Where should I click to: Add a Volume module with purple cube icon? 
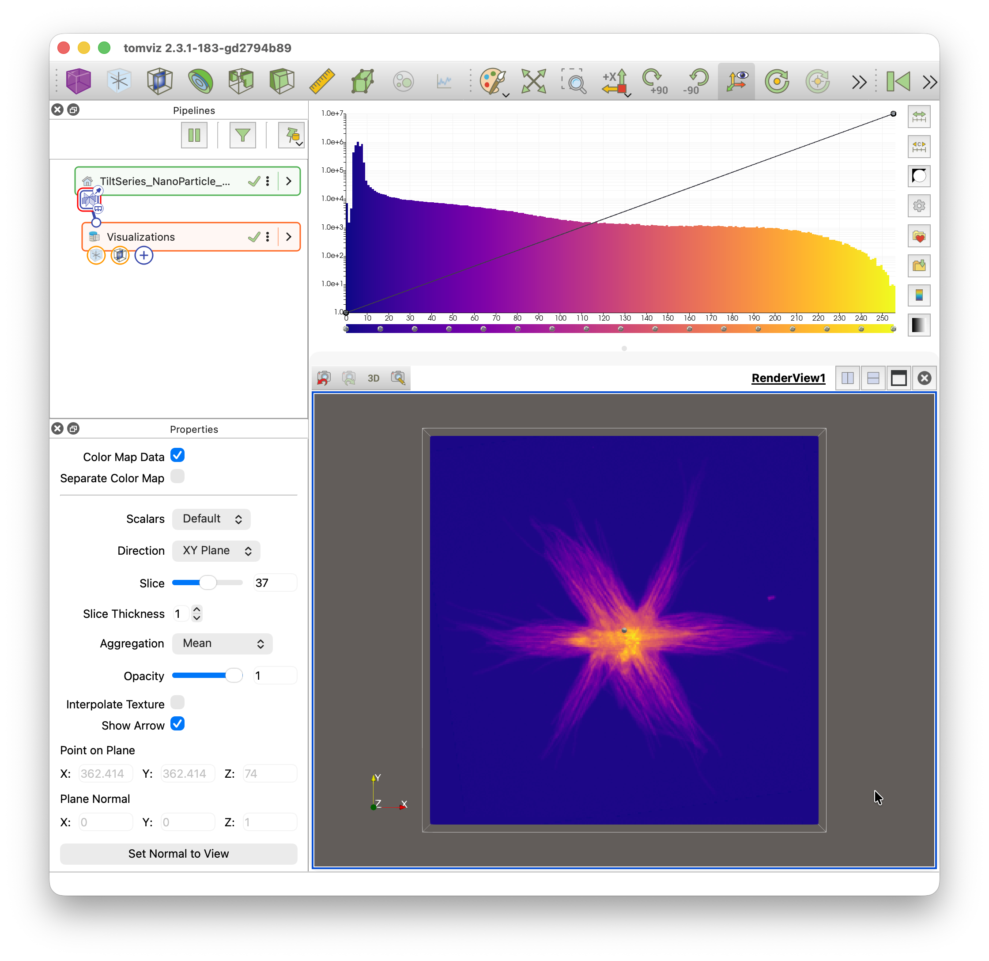pyautogui.click(x=78, y=81)
